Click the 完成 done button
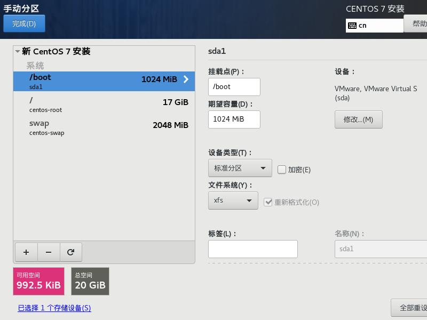This screenshot has width=427, height=320. [x=24, y=23]
